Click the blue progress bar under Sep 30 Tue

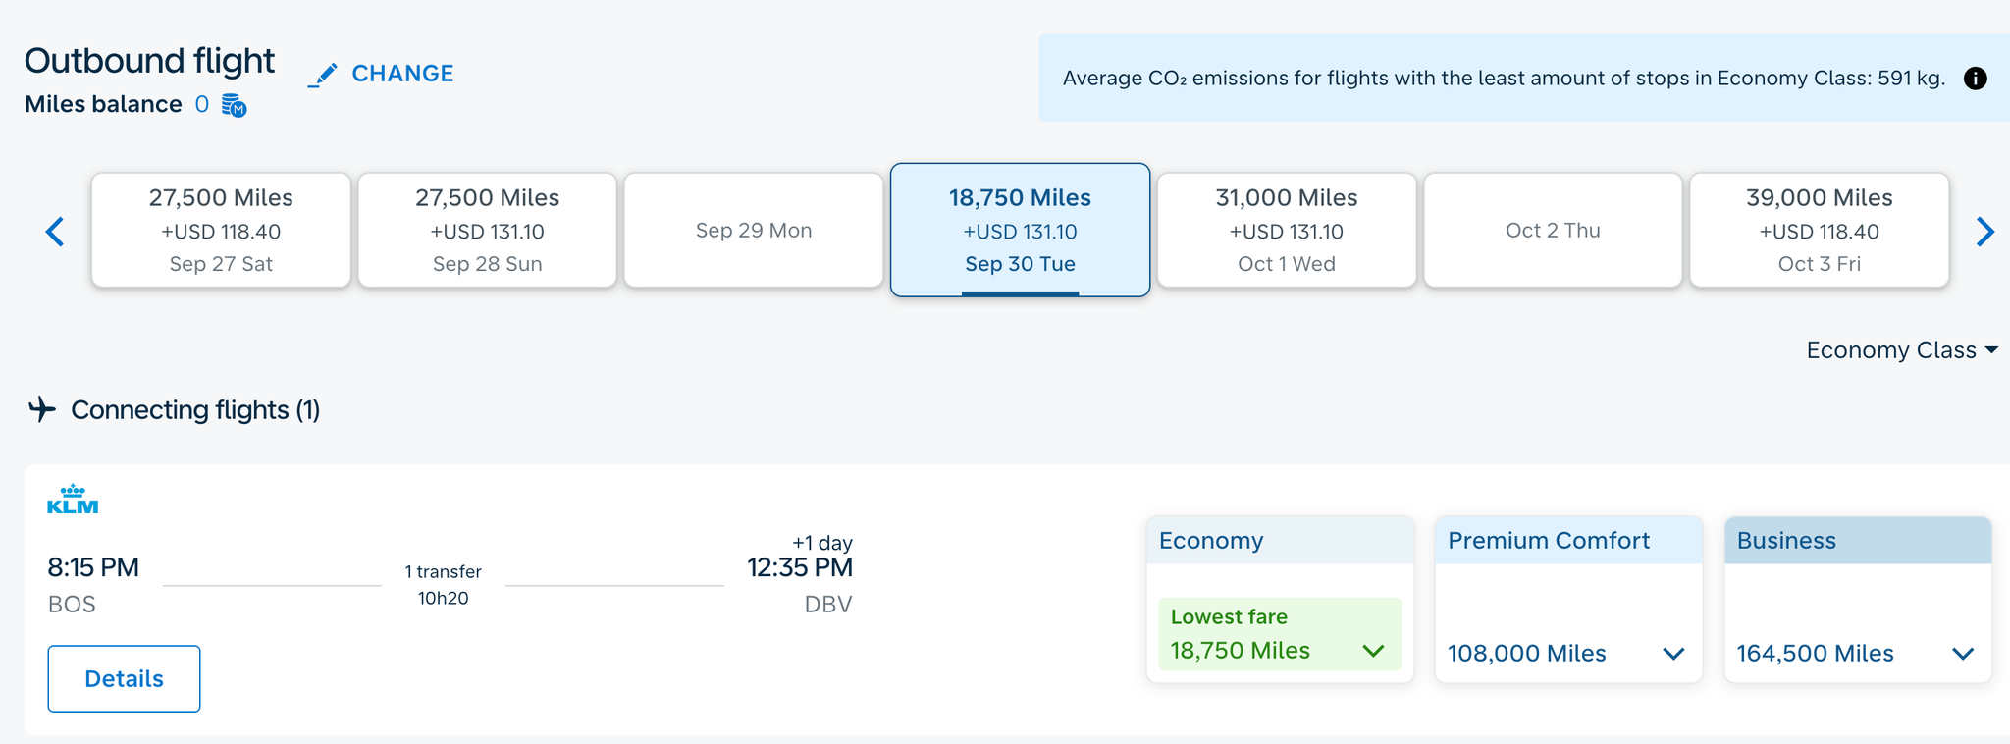pyautogui.click(x=1020, y=292)
